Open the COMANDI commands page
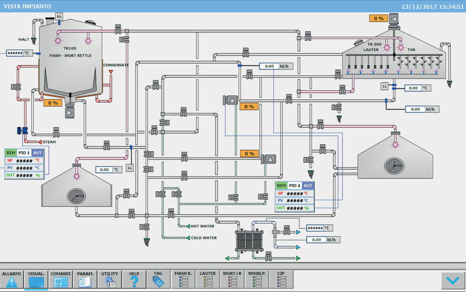Viewport: 466px width, 292px height. point(61,279)
